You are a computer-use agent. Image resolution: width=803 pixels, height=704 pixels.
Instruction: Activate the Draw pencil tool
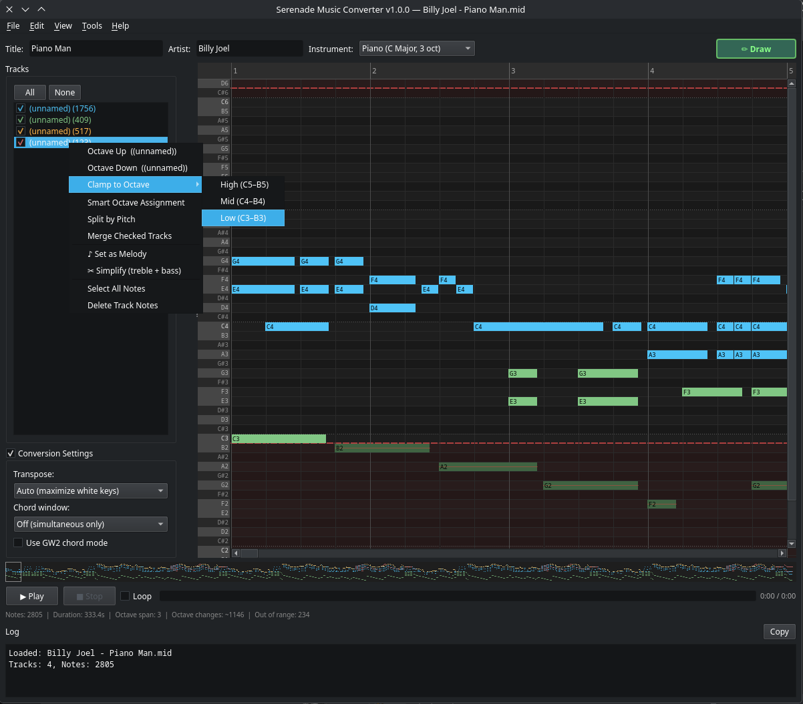(756, 48)
